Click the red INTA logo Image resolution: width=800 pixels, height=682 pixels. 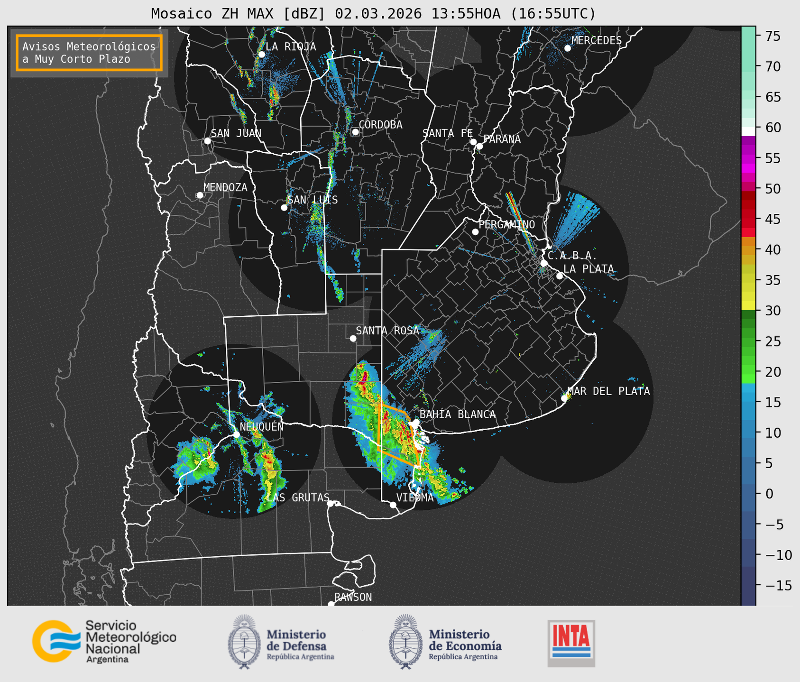pyautogui.click(x=571, y=643)
